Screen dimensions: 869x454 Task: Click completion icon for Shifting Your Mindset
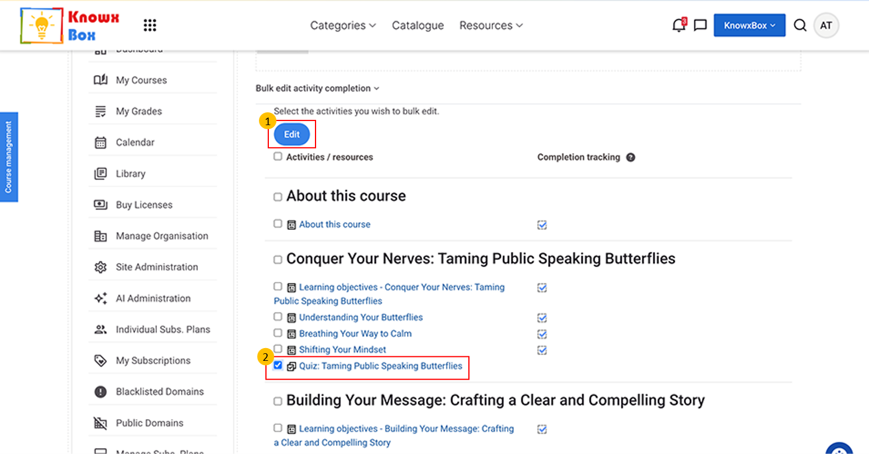point(542,350)
